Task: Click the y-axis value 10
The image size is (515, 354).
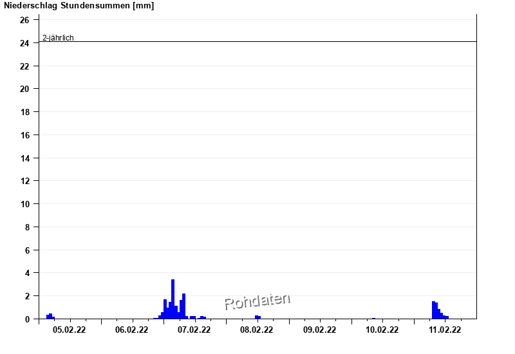Action: [24, 204]
